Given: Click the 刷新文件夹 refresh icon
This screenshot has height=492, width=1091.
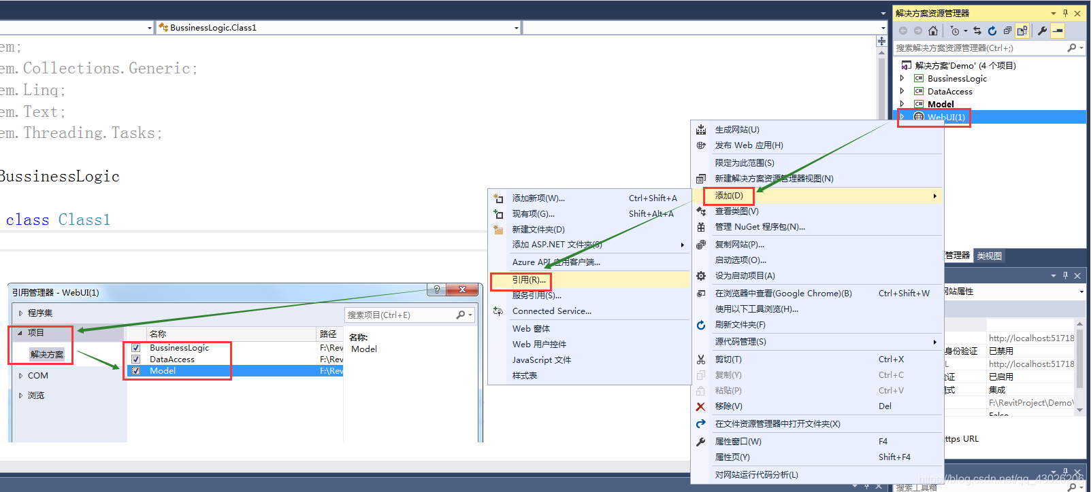Looking at the screenshot, I should pyautogui.click(x=701, y=325).
